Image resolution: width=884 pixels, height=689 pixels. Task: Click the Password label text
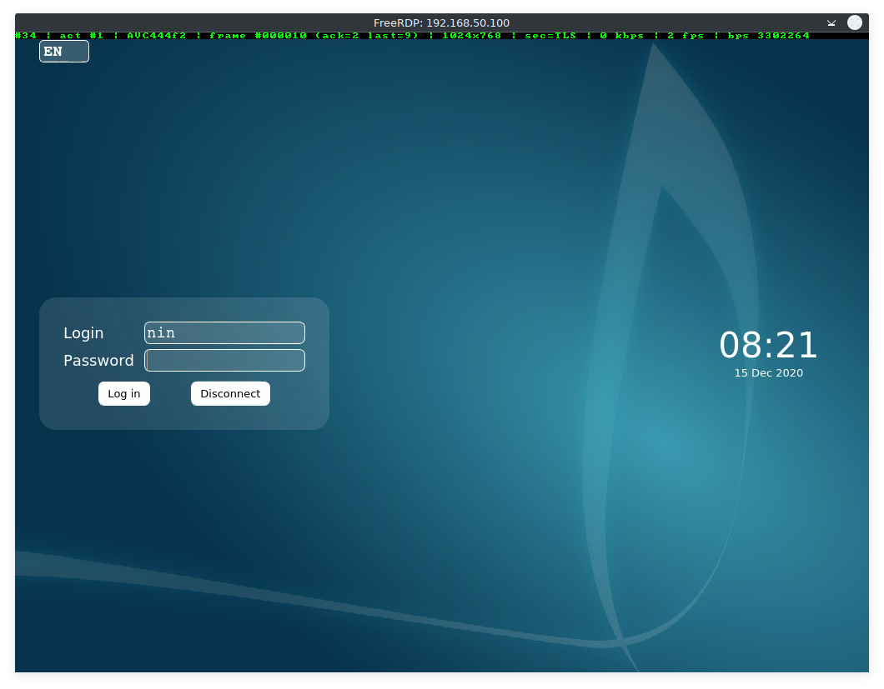(x=98, y=361)
